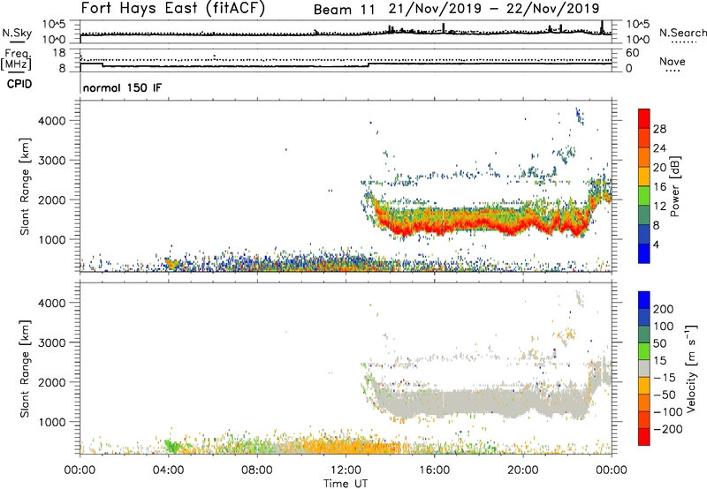Click the '20' label on Power scale
Viewport: 707px width, 489px height.
(x=659, y=168)
